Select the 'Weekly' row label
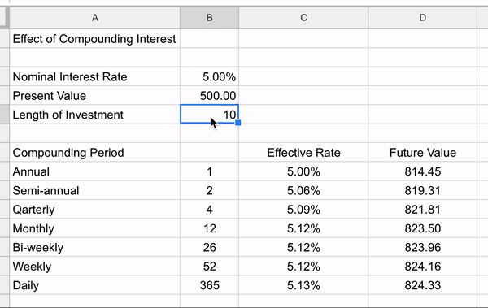Image resolution: width=488 pixels, height=308 pixels. point(94,267)
